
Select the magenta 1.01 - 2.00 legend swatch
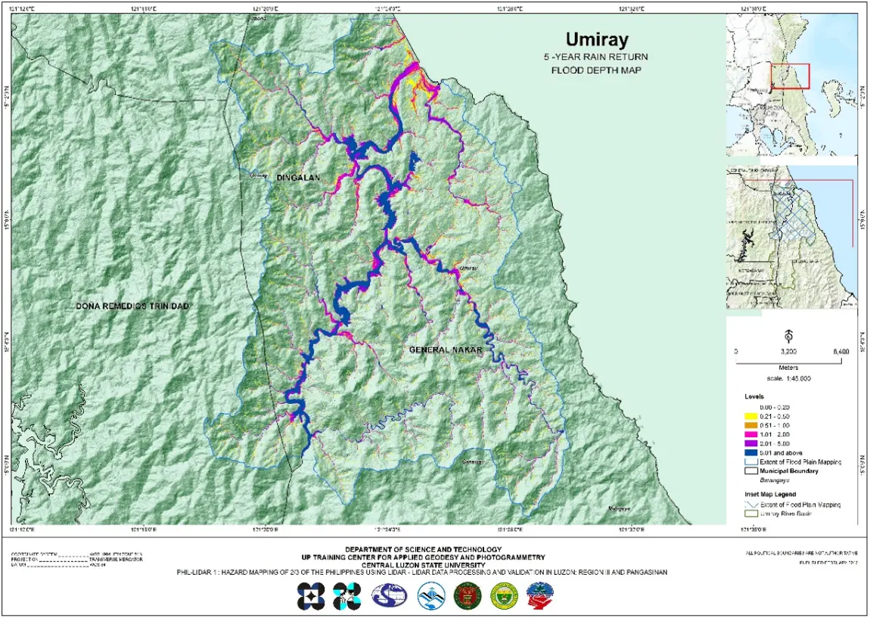pyautogui.click(x=751, y=434)
